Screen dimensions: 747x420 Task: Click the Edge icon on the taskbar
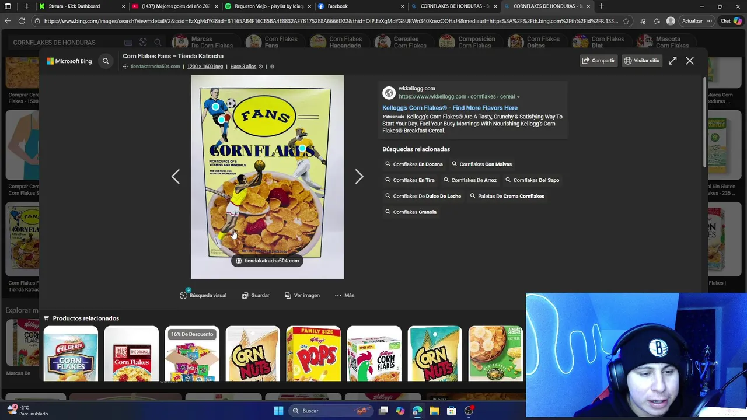pyautogui.click(x=417, y=411)
